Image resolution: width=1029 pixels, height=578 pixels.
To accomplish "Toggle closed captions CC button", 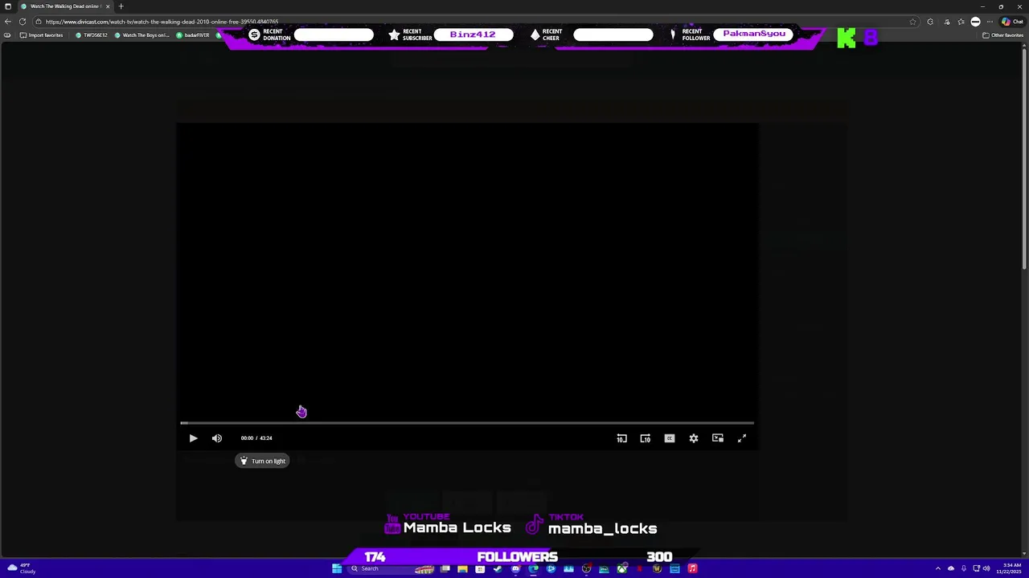I will click(670, 438).
